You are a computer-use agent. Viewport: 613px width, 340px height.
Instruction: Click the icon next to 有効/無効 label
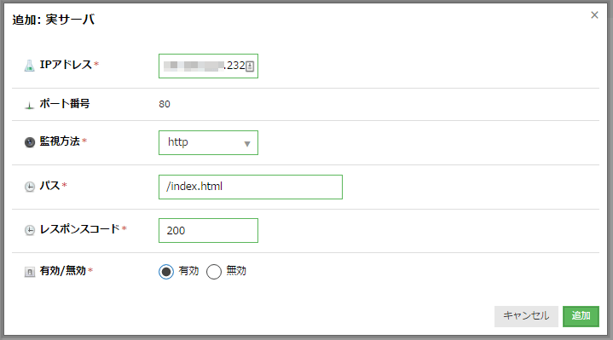point(30,272)
